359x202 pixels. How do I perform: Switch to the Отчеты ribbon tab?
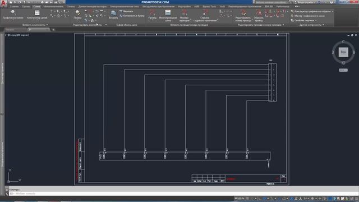click(x=71, y=6)
